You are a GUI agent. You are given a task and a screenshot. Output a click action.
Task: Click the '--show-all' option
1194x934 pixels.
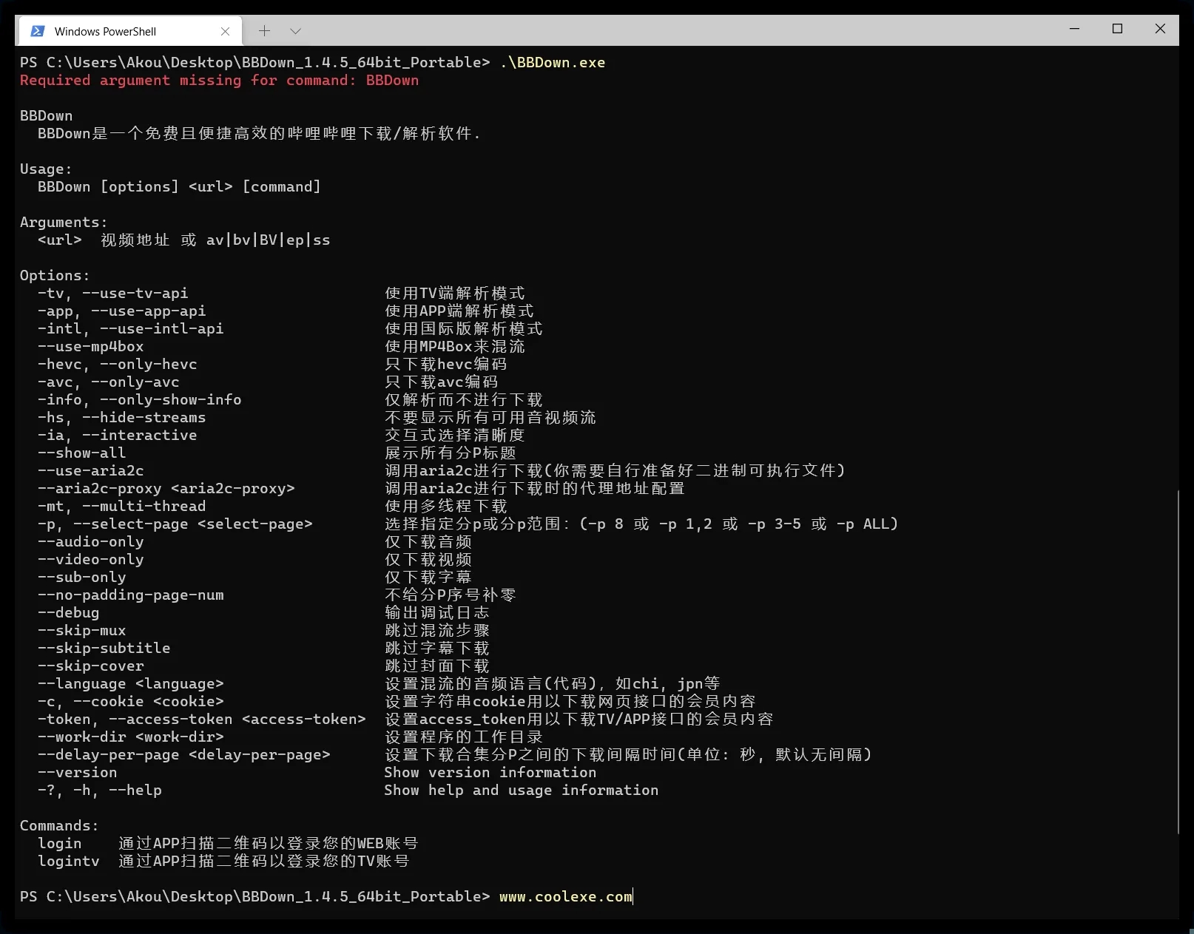82,453
